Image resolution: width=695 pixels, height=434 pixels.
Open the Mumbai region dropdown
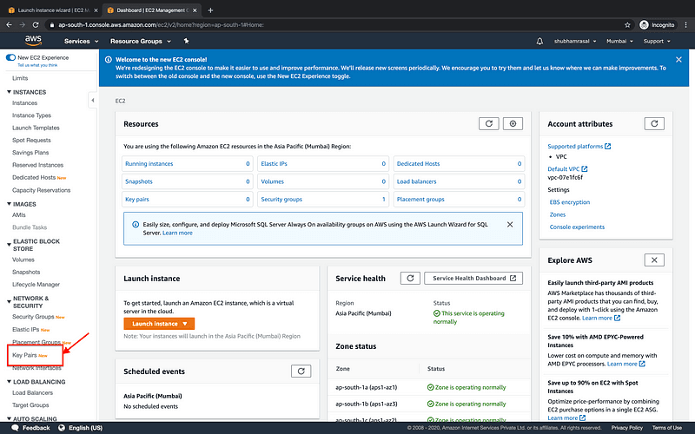pyautogui.click(x=619, y=41)
